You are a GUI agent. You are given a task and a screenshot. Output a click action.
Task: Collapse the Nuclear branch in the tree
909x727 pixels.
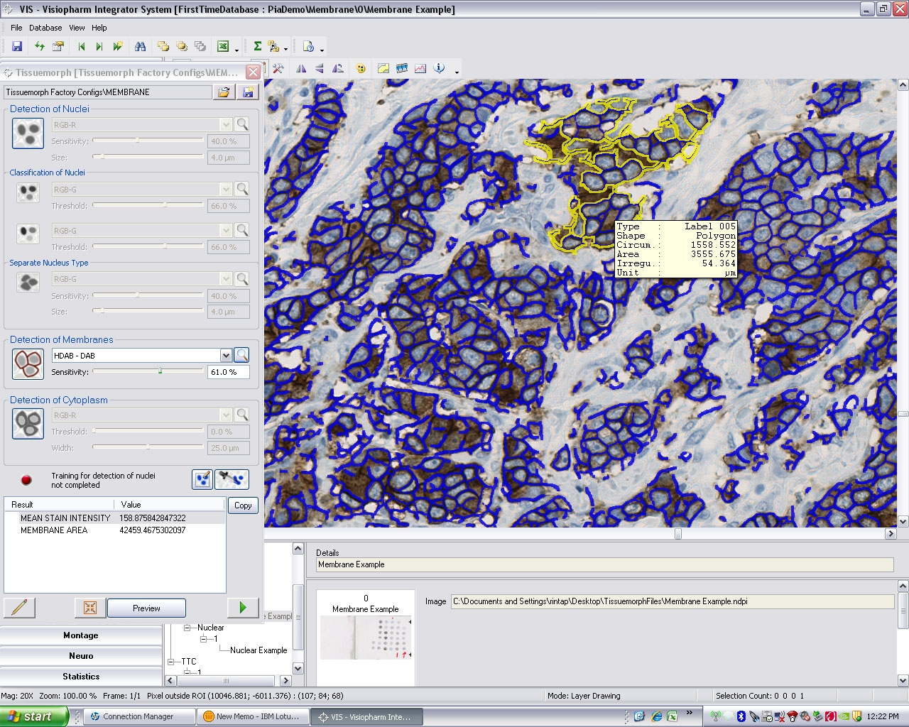(187, 628)
